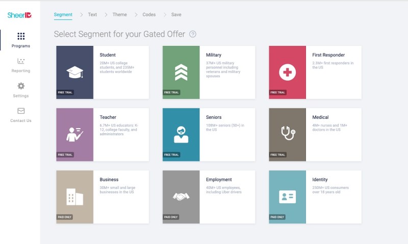Click '6.7M+ US educators' description
The height and width of the screenshot is (244, 408).
point(119,130)
